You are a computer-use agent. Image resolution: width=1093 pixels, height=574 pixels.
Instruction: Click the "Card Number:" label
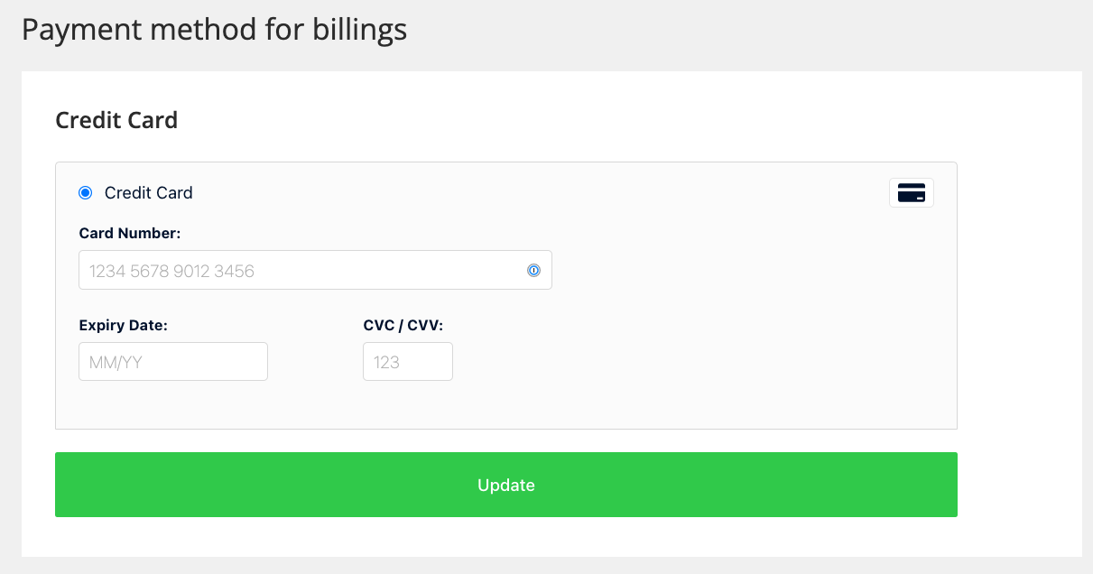(x=130, y=233)
